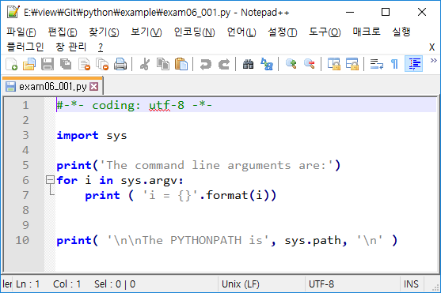Open Find with binoculars icon
Screen dimensions: 441x293
coord(248,64)
